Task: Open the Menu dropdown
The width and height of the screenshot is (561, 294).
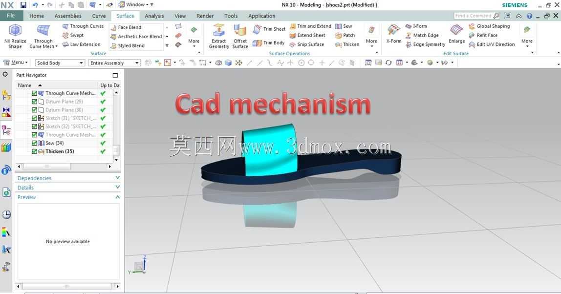Action: 15,63
